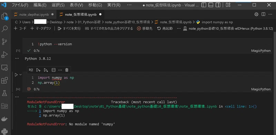Open the Run and Debug view
The width and height of the screenshot is (276, 135).
point(4,55)
